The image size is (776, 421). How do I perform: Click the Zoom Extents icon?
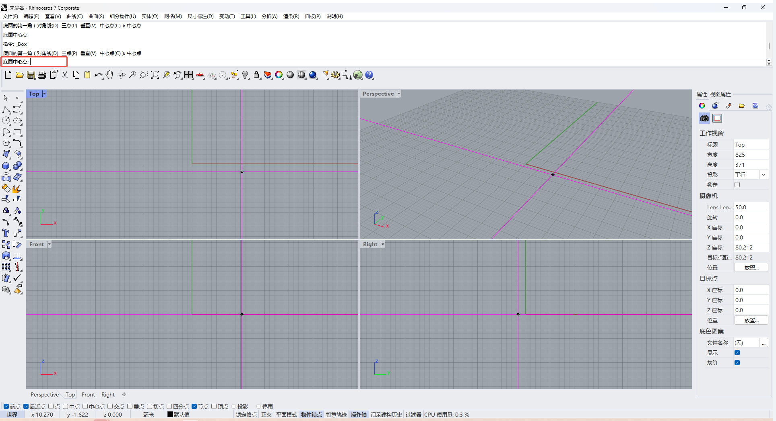pyautogui.click(x=155, y=75)
